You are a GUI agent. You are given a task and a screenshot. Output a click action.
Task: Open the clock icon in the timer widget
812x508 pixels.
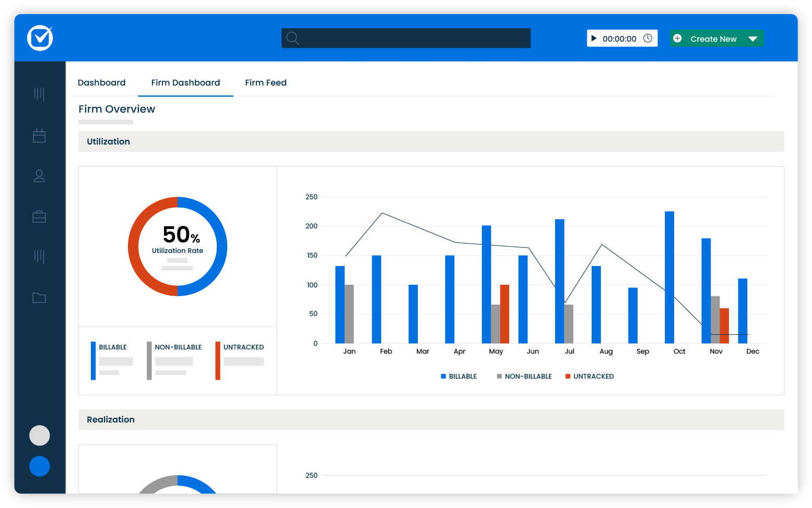click(648, 38)
